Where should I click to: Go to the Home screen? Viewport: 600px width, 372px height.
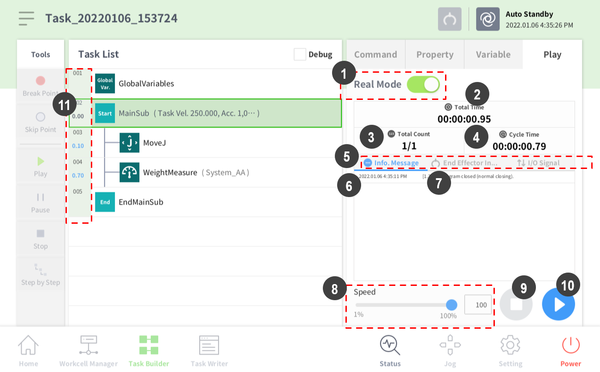tap(28, 350)
